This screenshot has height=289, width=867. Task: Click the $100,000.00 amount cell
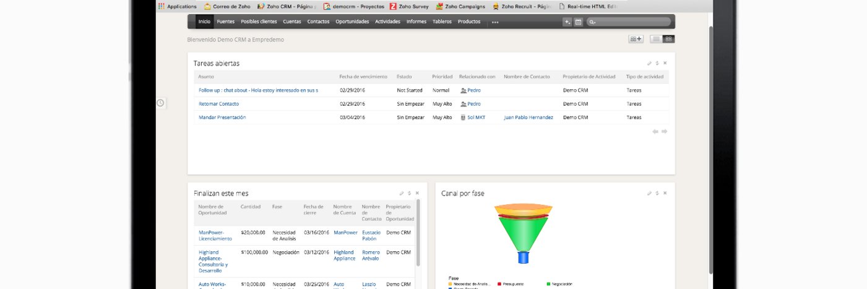[x=254, y=252]
